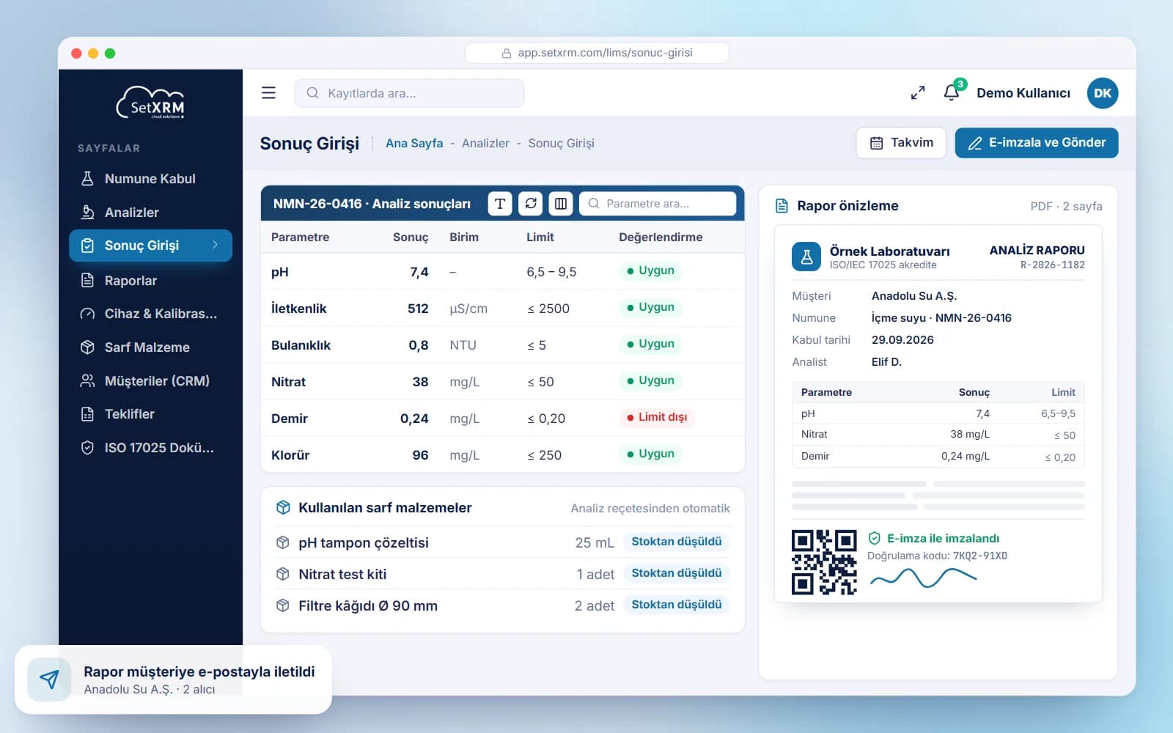Open Raporlar sidebar page

(150, 281)
